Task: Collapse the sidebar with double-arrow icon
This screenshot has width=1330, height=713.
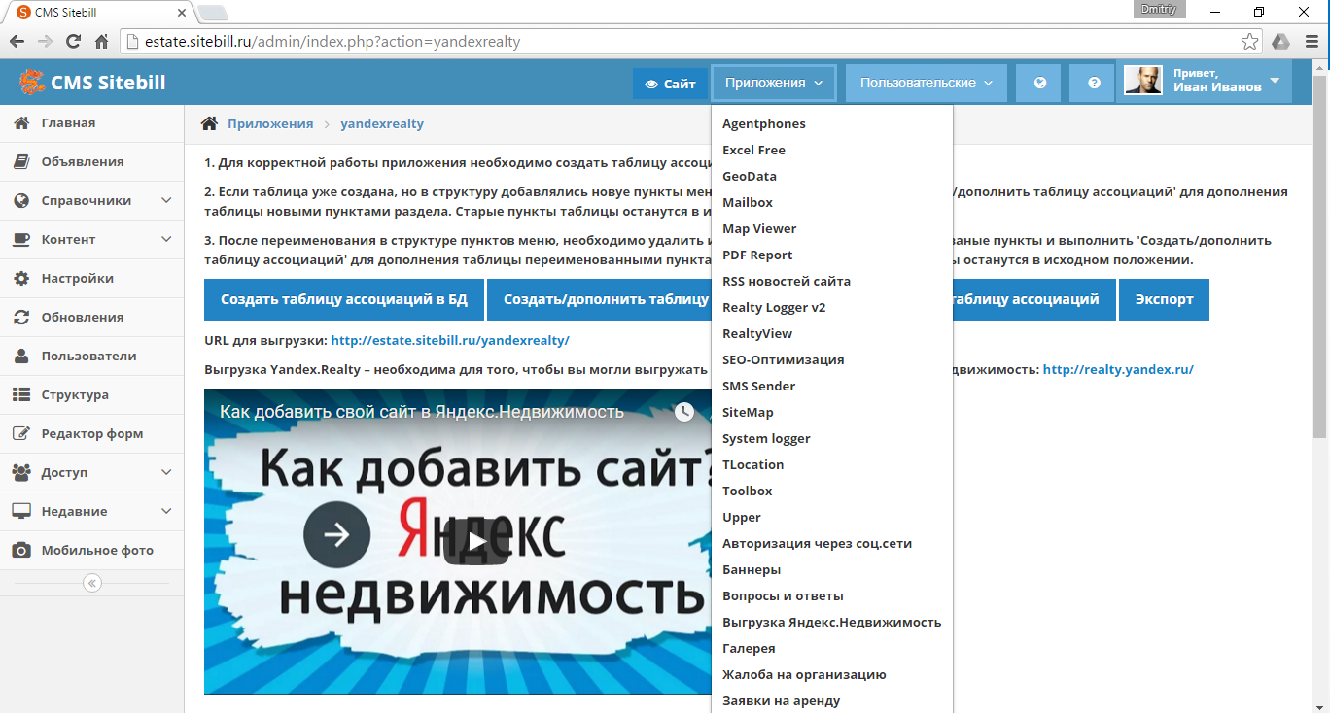Action: 92,583
